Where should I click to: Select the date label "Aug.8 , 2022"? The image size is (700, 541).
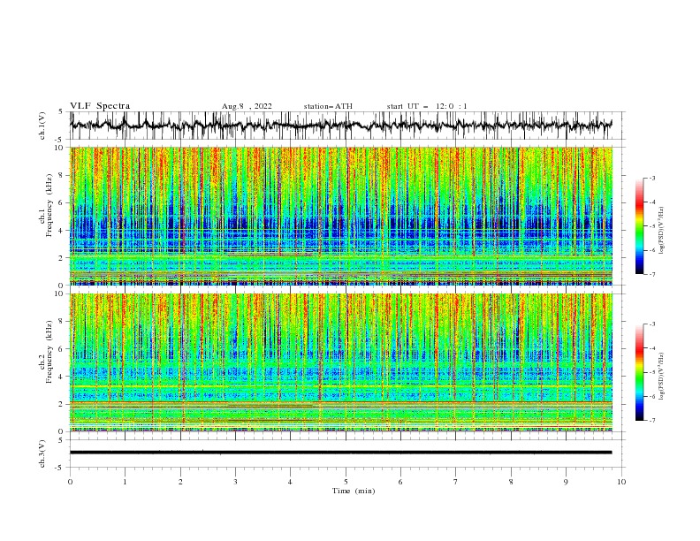point(247,106)
